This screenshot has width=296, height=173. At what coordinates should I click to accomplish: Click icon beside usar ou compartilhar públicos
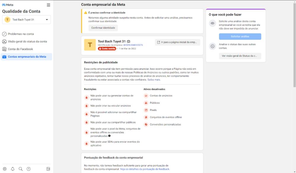pyautogui.click(x=86, y=122)
